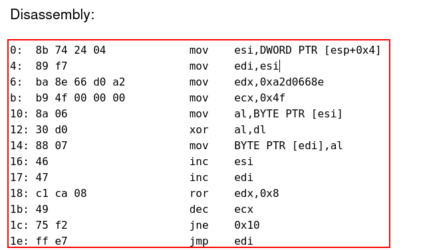Click the mov esi,DWORD PTR [esp+0x4] instruction
Screen dimensions: 421x250
point(285,50)
